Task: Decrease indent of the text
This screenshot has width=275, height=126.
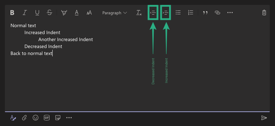Action: (153, 13)
